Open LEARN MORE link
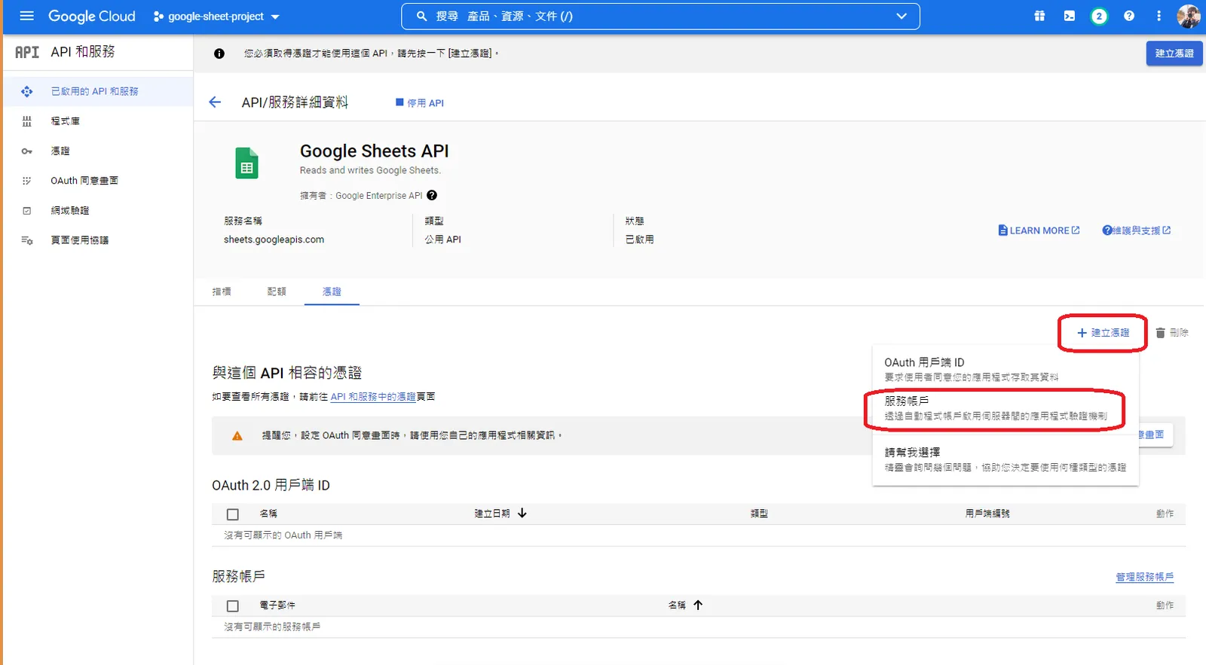The width and height of the screenshot is (1206, 665). point(1039,230)
